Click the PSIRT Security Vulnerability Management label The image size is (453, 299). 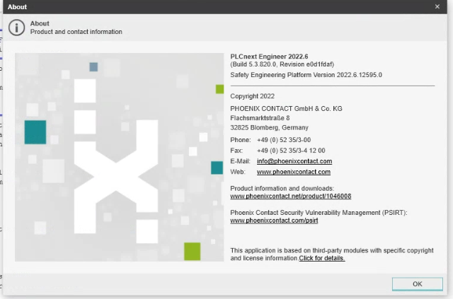319,213
